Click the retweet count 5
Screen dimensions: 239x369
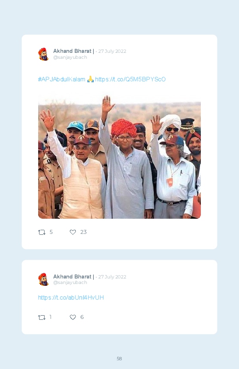tap(51, 232)
